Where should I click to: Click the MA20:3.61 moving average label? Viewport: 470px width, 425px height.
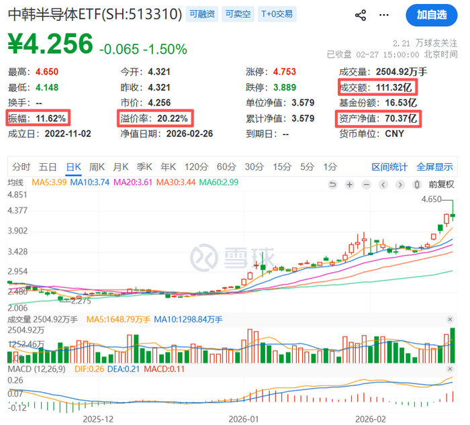point(133,182)
